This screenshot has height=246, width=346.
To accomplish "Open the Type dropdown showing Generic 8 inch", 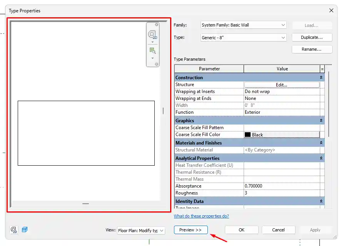I will coord(284,38).
